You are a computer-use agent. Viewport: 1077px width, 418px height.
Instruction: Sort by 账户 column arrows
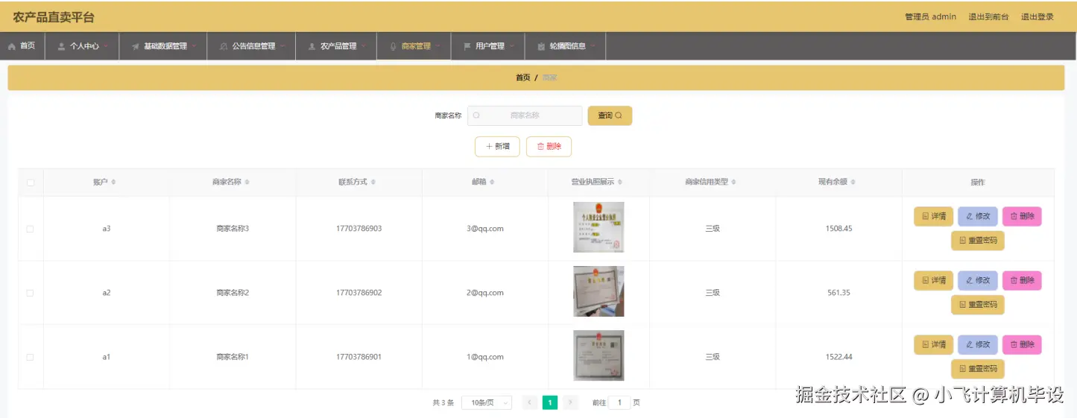[113, 183]
